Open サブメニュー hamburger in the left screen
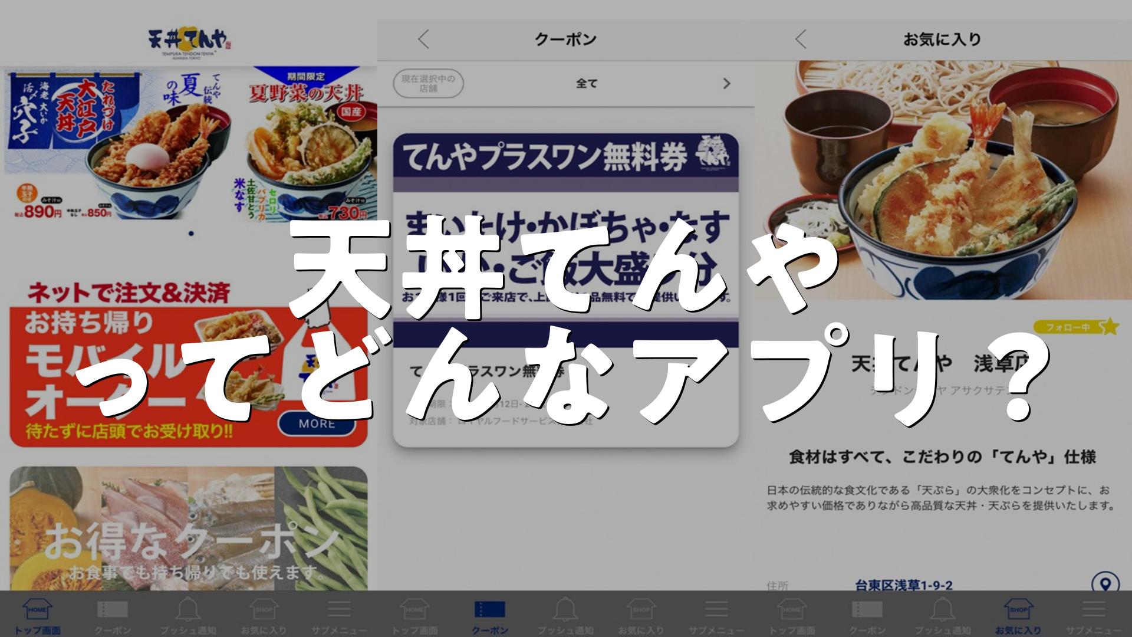The width and height of the screenshot is (1132, 637). point(339,615)
